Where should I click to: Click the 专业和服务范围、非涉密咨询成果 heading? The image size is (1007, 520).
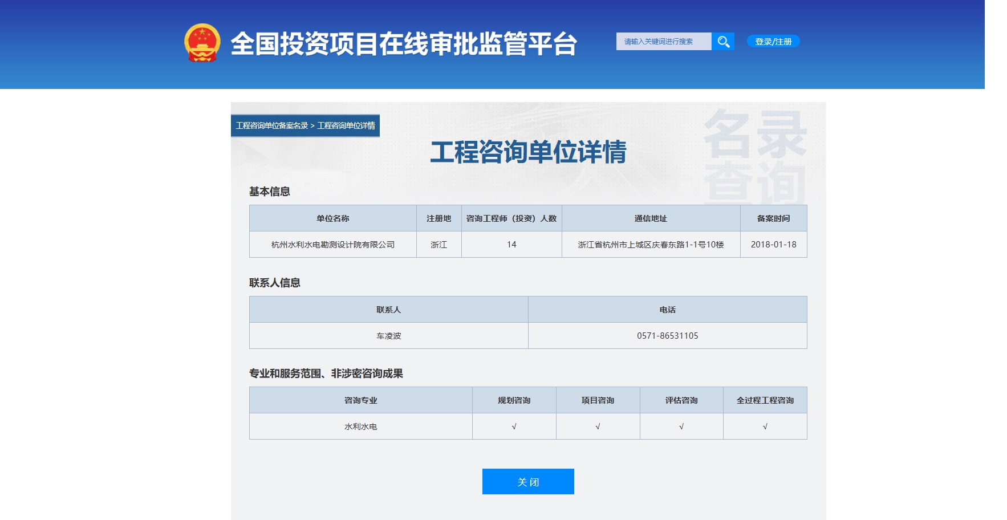point(326,373)
